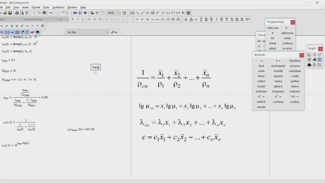
Task: Open the Help question-mark icon
Action: click(x=124, y=13)
